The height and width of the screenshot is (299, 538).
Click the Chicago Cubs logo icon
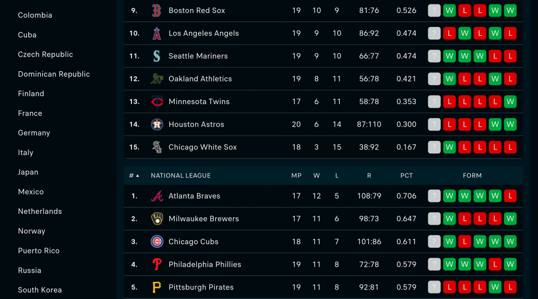(157, 242)
